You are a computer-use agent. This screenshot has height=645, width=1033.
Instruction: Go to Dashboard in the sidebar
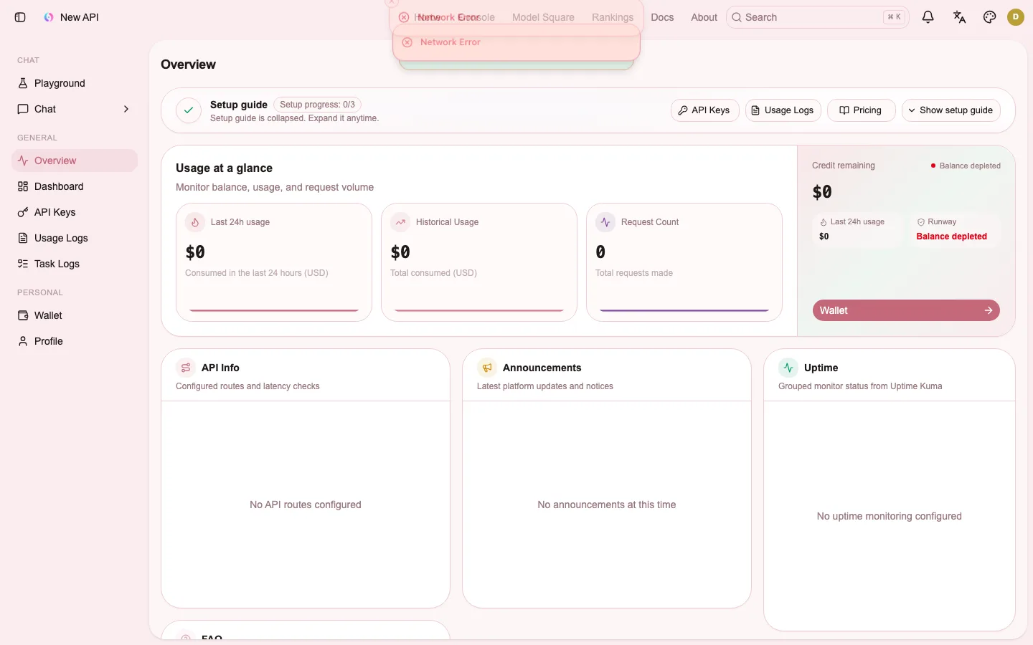click(75, 186)
